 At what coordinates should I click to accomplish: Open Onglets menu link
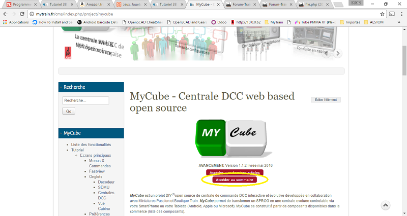[96, 176]
